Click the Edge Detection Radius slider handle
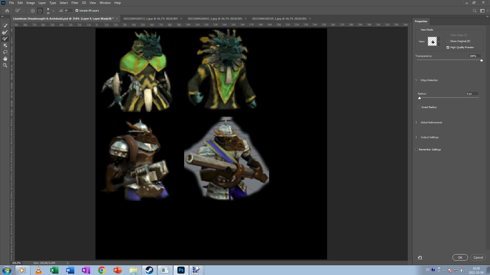The height and width of the screenshot is (275, 490). click(x=420, y=98)
